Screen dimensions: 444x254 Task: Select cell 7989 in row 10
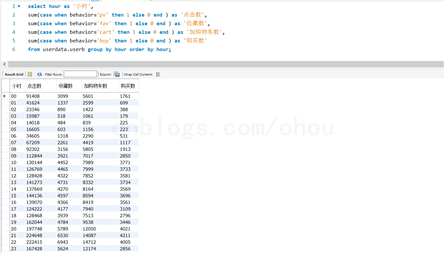pos(100,162)
